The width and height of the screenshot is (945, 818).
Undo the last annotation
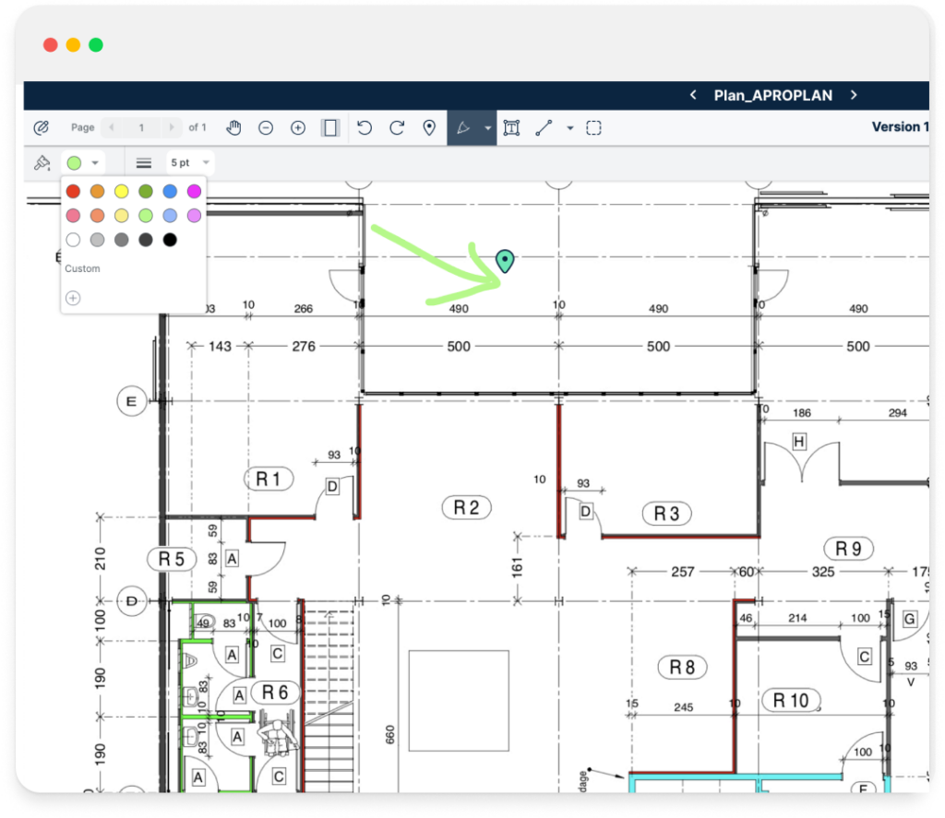365,127
